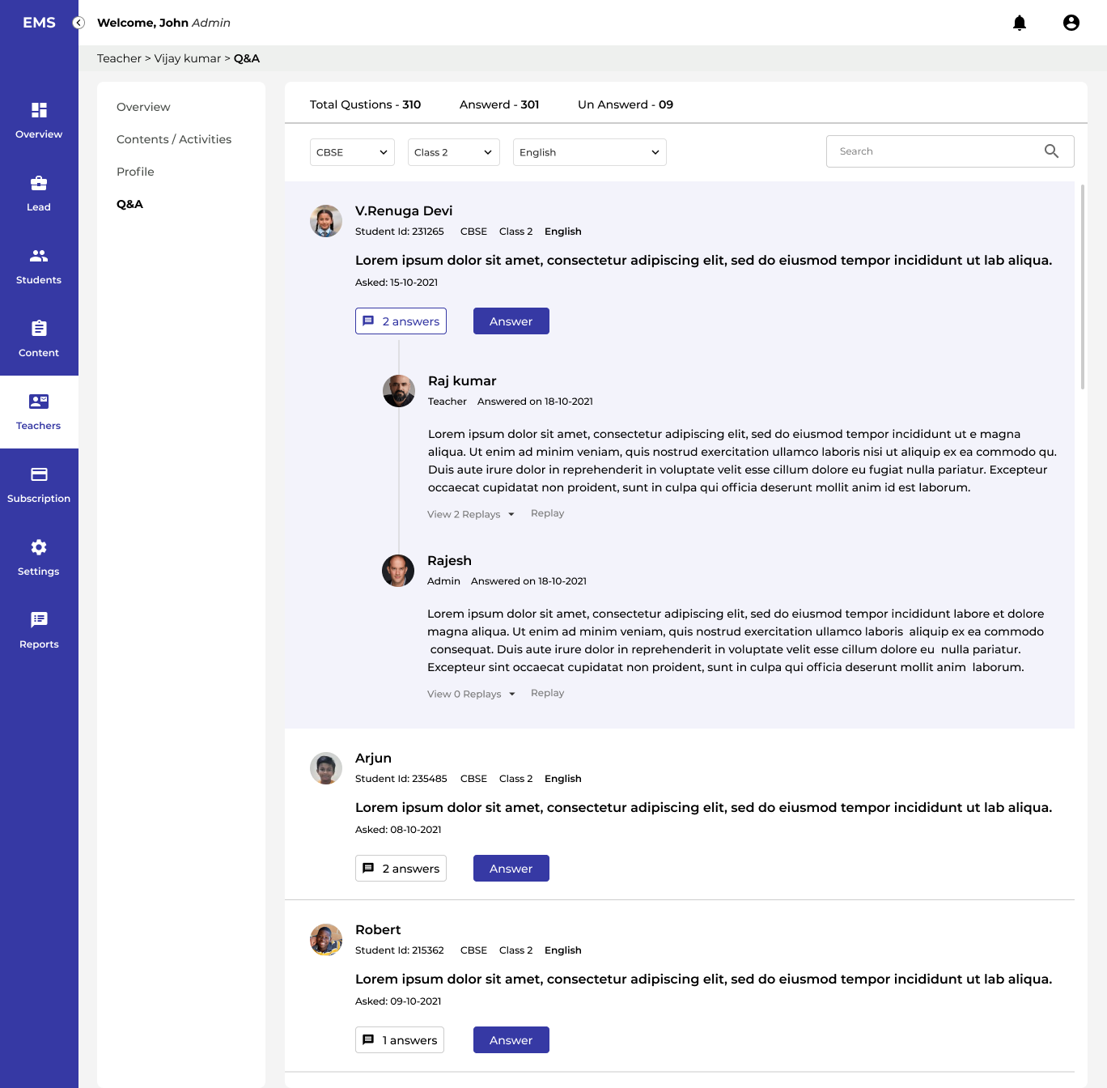
Task: Click Un Answerd - 09 stat
Action: 626,104
